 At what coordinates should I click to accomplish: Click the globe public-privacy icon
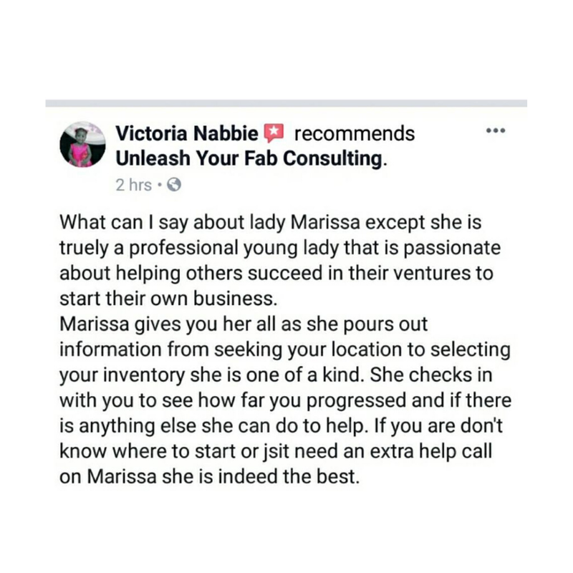174,185
